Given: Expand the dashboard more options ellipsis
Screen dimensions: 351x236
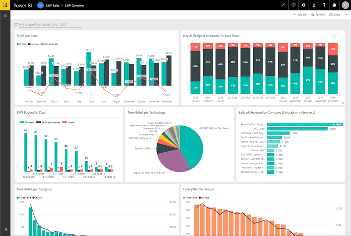Looking at the screenshot, I should 346,15.
